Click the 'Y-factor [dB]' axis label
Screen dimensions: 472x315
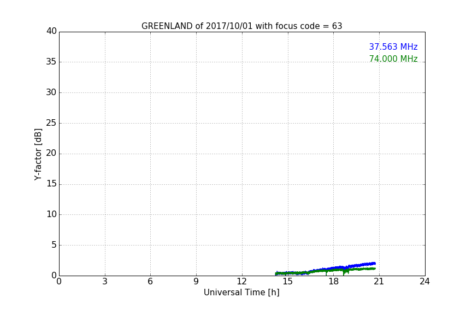pyautogui.click(x=38, y=154)
